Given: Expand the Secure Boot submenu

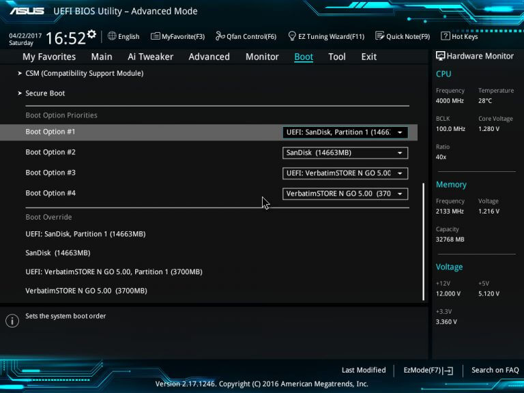Looking at the screenshot, I should [x=45, y=93].
